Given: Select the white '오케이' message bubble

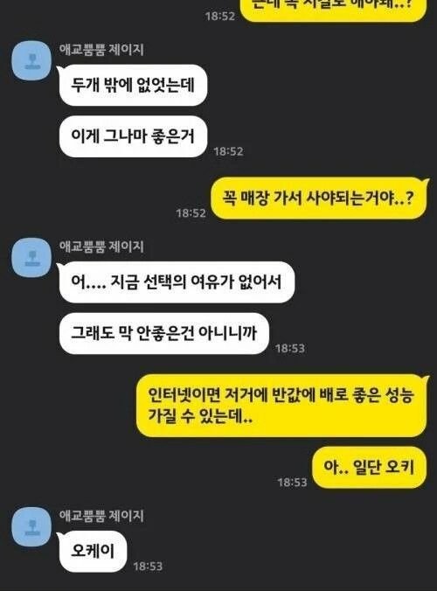Looking at the screenshot, I should point(93,551).
